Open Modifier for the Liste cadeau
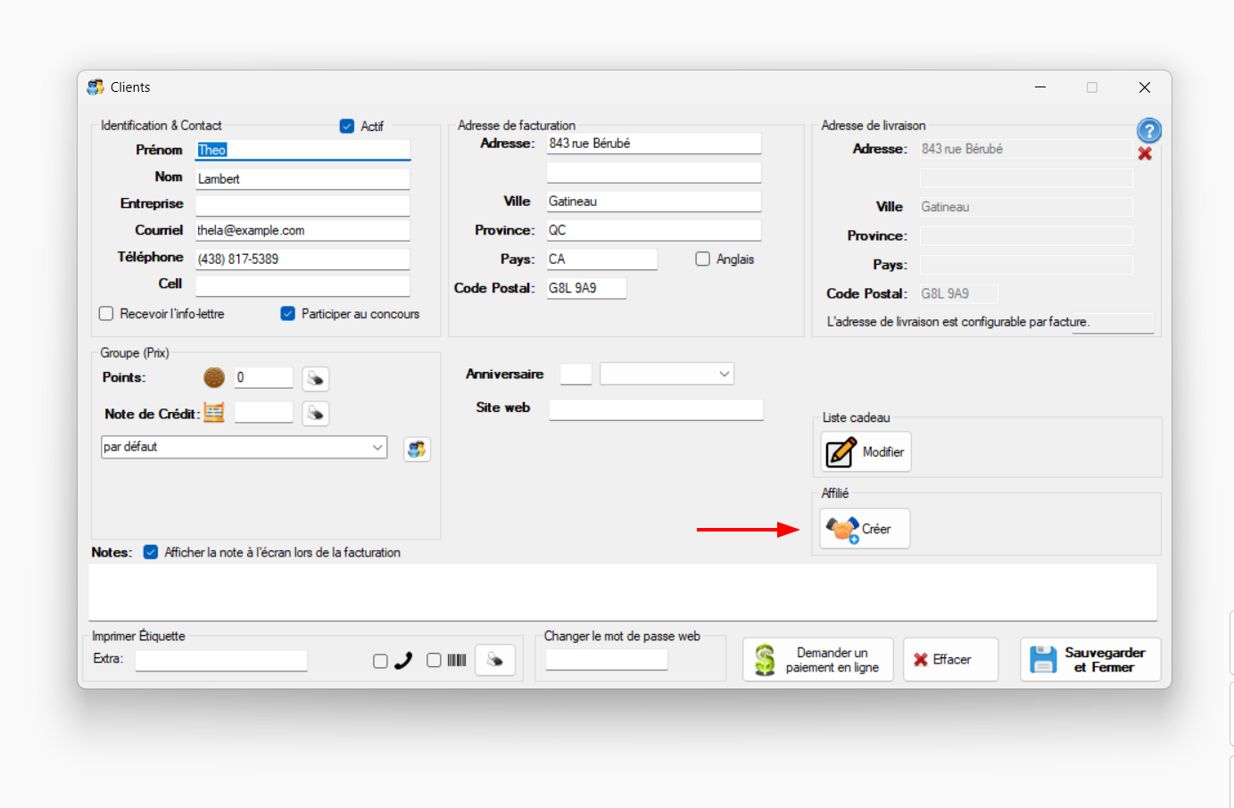 tap(865, 452)
